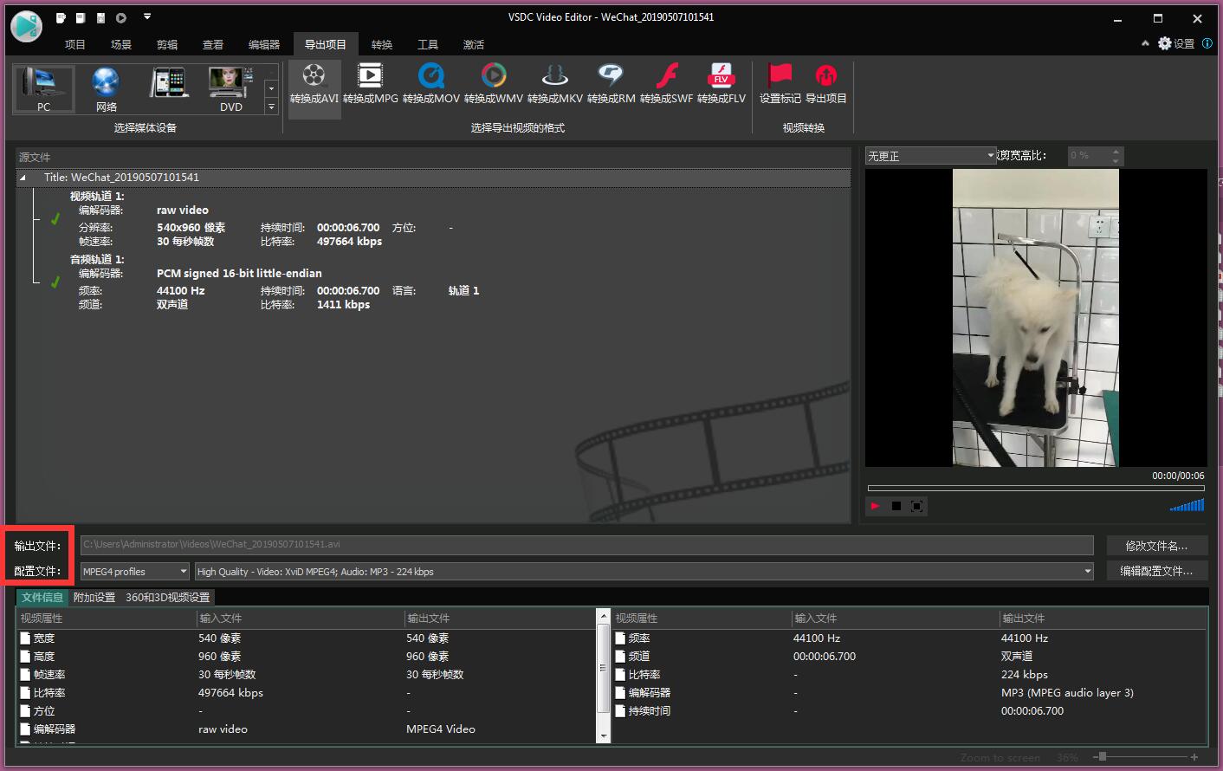Customize quick access toolbar dropdown arrow
1223x771 pixels.
coord(147,16)
